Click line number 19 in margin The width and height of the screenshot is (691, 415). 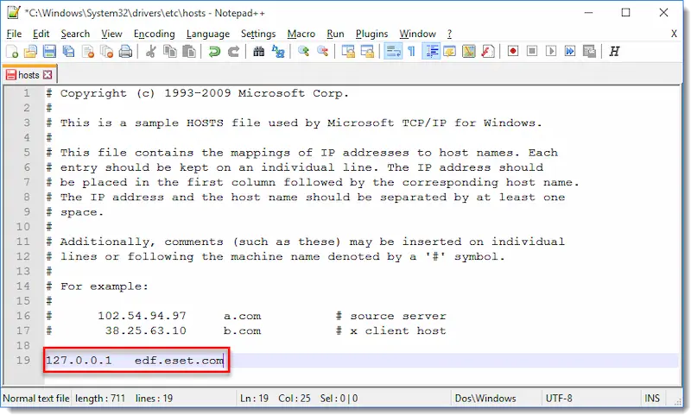[x=23, y=361]
